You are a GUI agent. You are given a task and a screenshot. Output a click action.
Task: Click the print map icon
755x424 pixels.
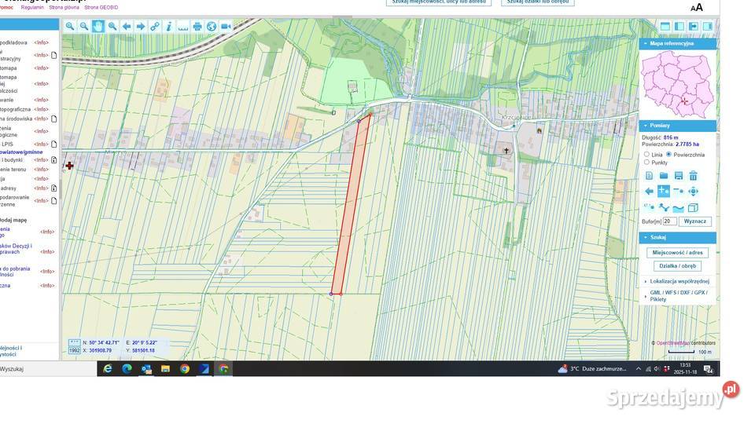coord(197,26)
